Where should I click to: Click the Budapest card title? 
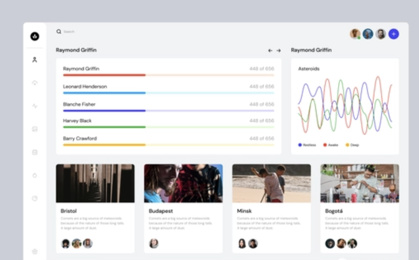[161, 211]
